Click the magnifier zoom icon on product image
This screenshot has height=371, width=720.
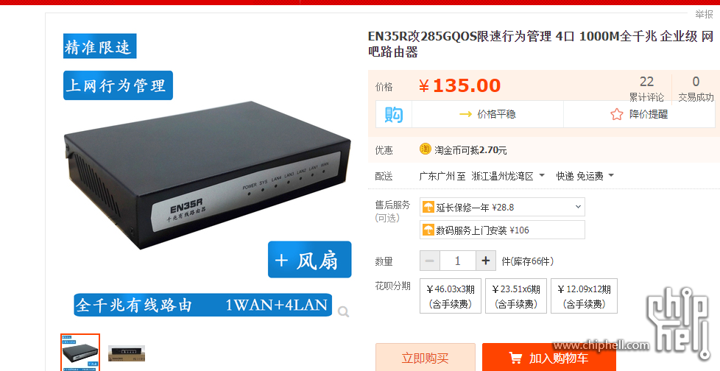[x=344, y=312]
